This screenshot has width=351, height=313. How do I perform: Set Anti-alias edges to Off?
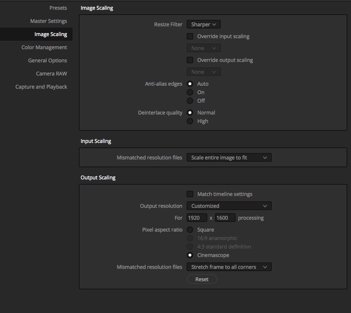coord(190,101)
